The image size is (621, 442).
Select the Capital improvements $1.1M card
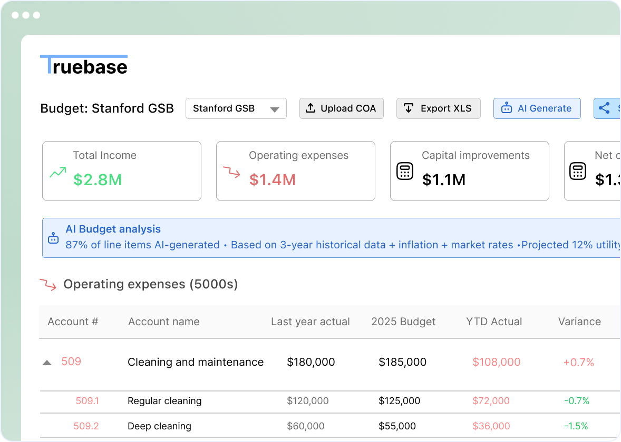(469, 171)
